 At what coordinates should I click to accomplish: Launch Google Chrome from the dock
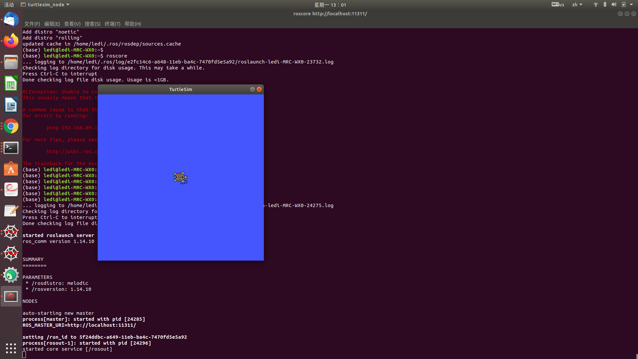[11, 126]
